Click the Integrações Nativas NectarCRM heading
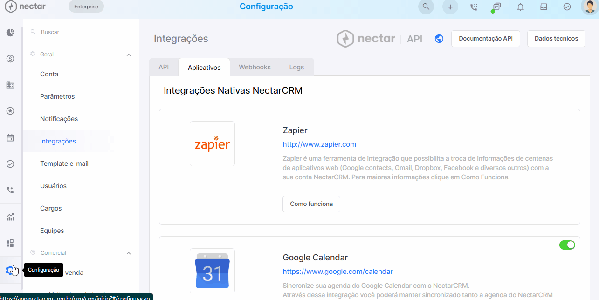 tap(233, 90)
